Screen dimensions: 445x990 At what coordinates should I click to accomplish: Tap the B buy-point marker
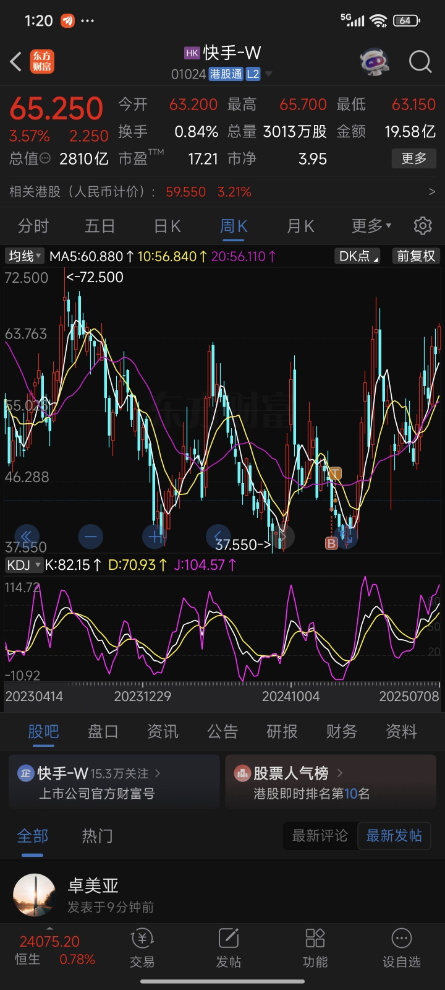[331, 543]
